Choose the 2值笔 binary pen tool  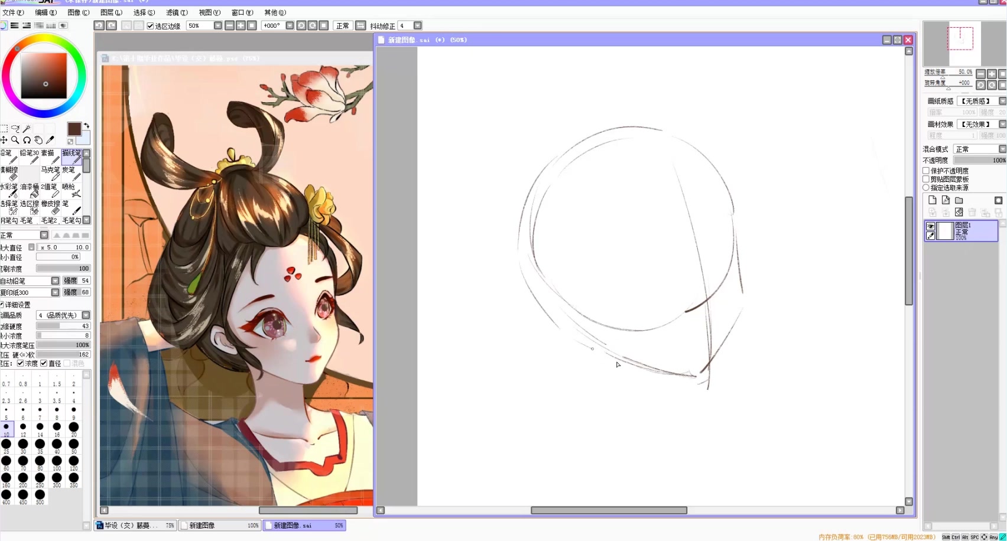coord(51,190)
